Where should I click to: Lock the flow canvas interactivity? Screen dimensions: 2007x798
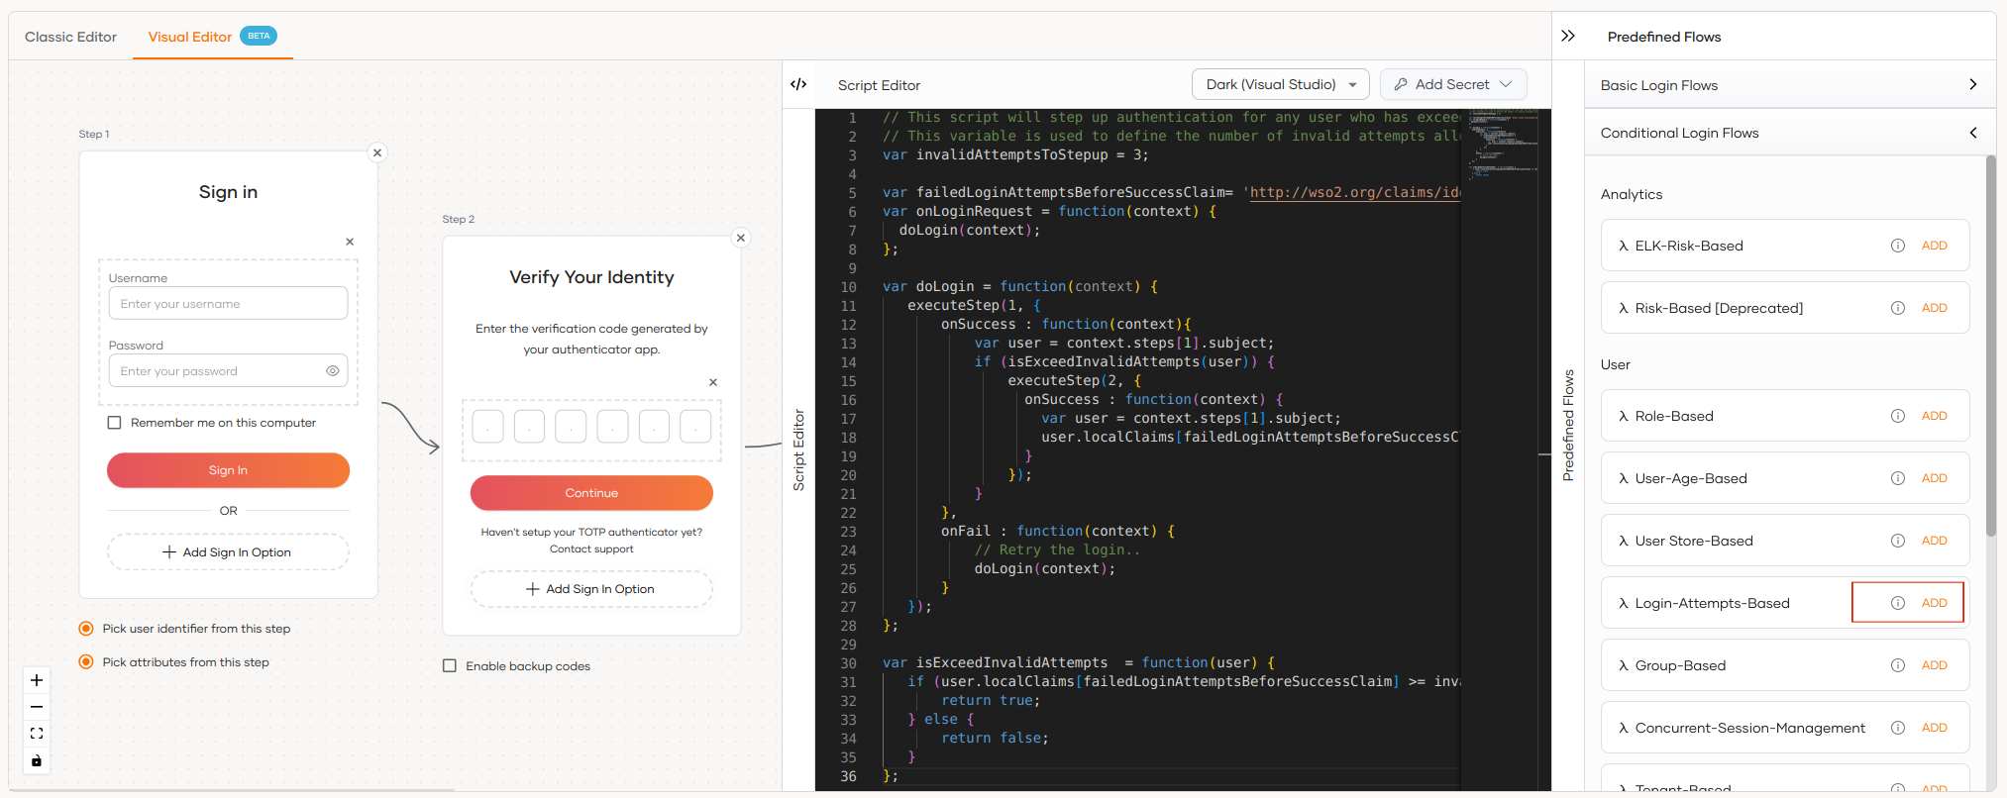[x=37, y=760]
